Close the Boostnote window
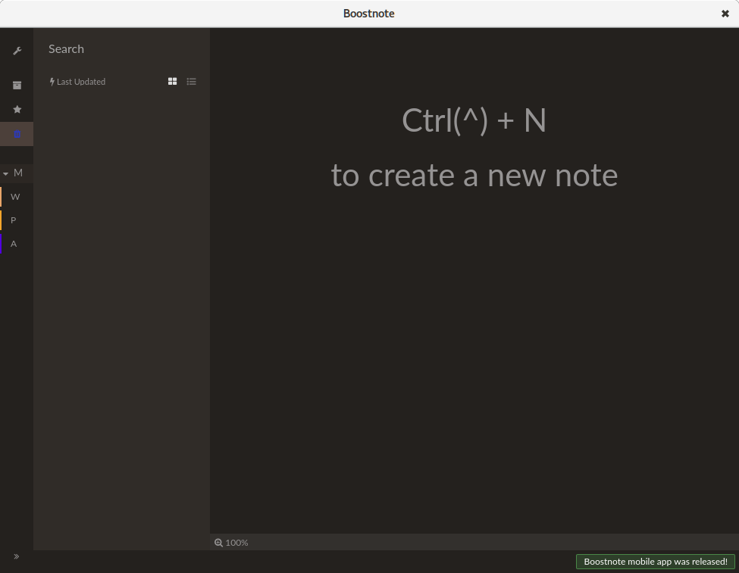Viewport: 739px width, 573px height. click(x=725, y=14)
